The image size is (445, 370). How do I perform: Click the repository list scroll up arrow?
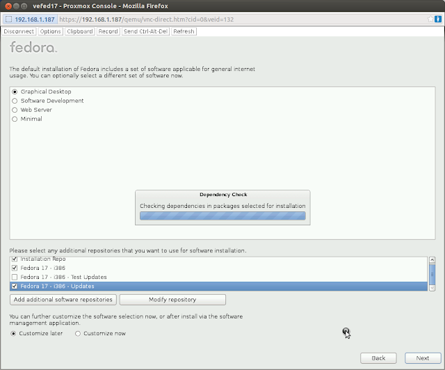click(432, 260)
